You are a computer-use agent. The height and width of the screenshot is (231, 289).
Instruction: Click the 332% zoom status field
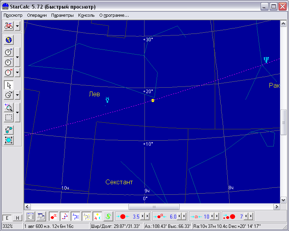pos(12,226)
